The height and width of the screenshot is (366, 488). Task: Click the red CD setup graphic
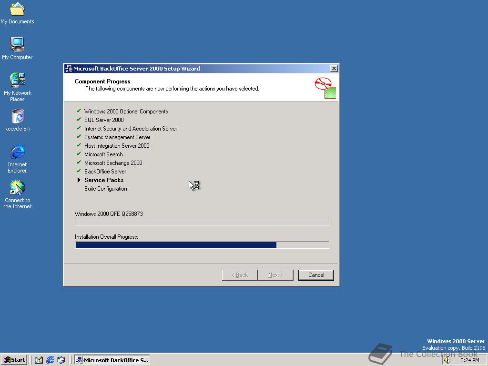tap(325, 88)
